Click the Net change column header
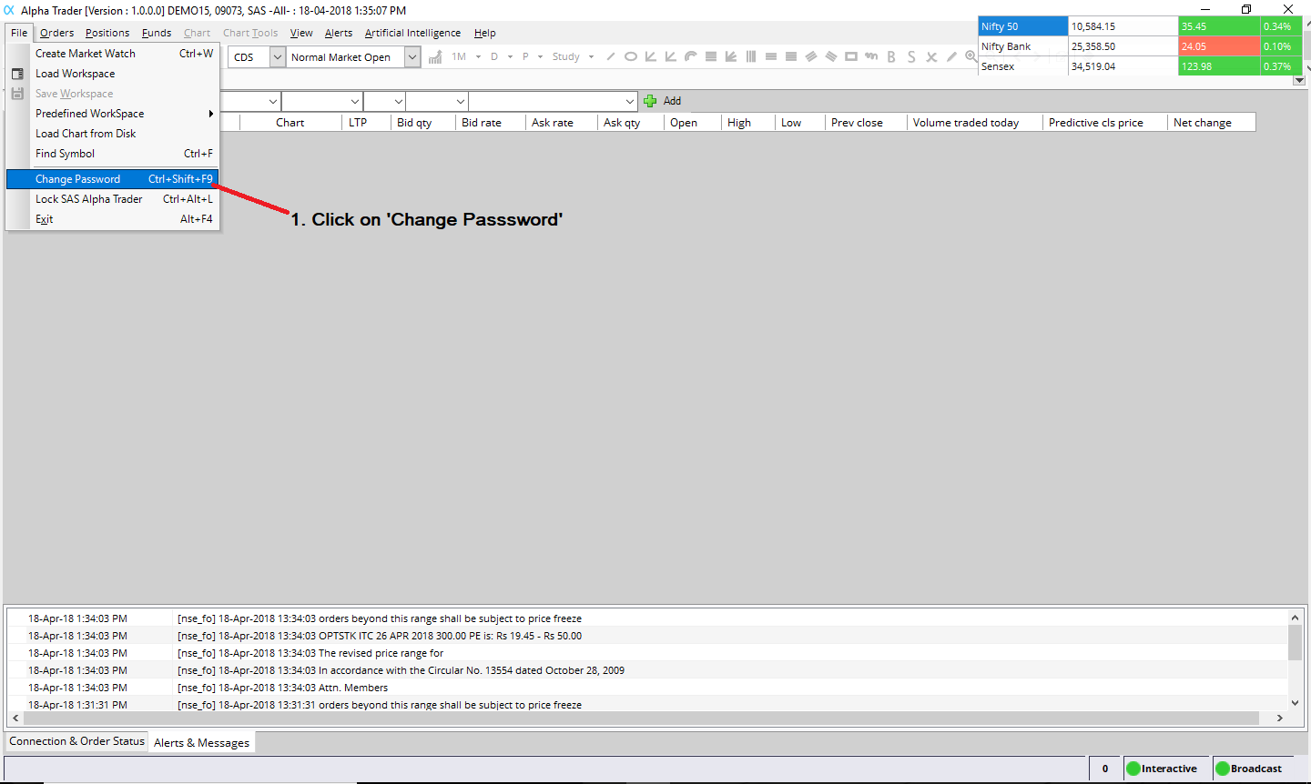Viewport: 1311px width, 784px height. [1211, 123]
